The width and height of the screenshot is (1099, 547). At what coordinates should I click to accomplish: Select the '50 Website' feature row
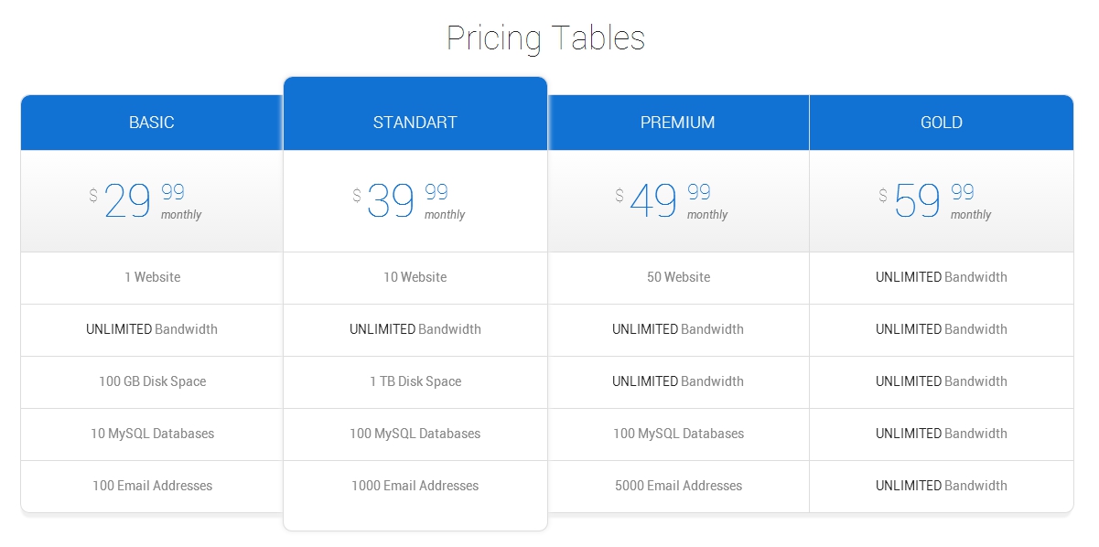click(x=678, y=278)
